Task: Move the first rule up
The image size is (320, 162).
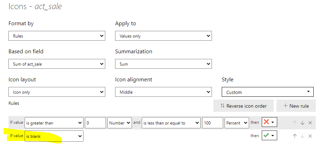Action: [x=295, y=123]
